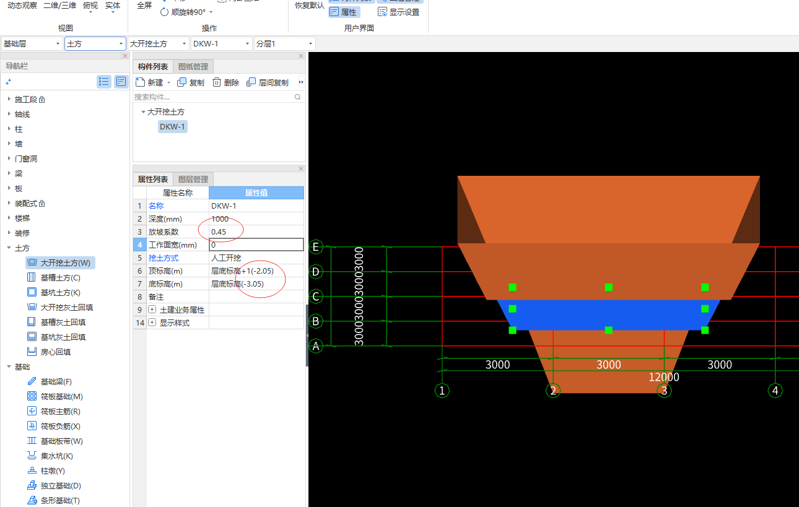Click 恢复默认 restore default button
The width and height of the screenshot is (799, 507).
[309, 6]
